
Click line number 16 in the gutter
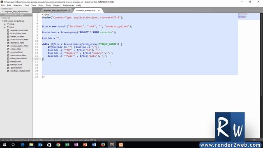(x=37, y=59)
